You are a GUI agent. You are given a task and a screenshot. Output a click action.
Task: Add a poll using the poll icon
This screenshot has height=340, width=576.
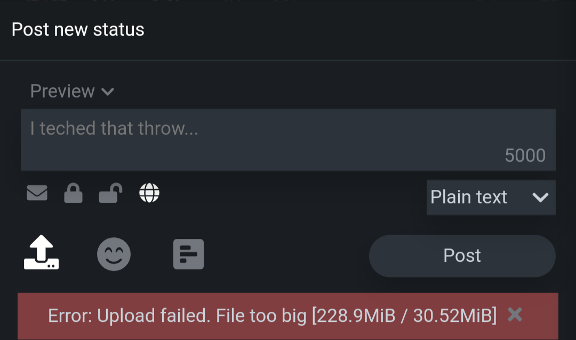(x=188, y=254)
